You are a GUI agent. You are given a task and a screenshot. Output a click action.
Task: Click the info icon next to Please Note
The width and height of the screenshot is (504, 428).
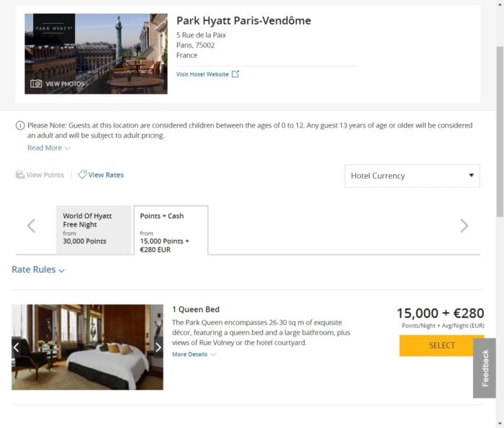(x=20, y=125)
